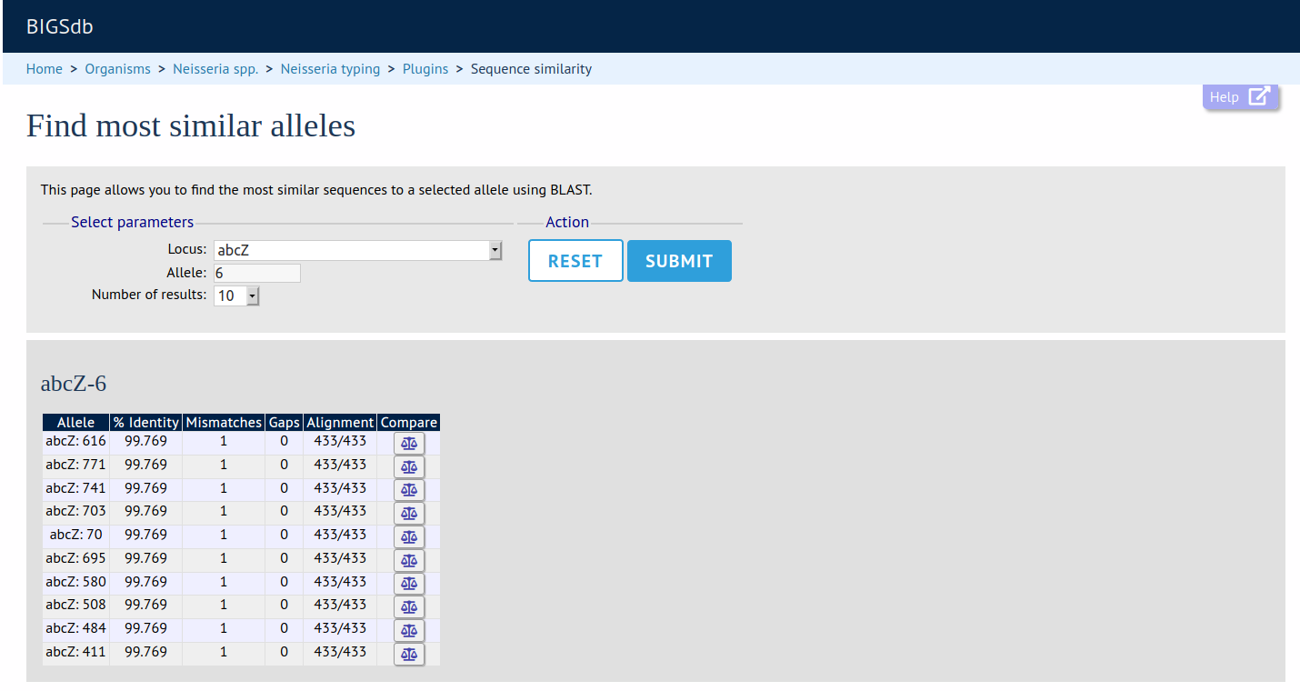Compare abcZ-6 with abcZ: 703
This screenshot has width=1300, height=691.
409,513
